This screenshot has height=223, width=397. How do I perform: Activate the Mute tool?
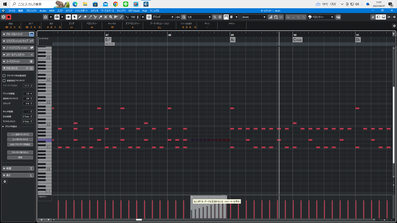[106, 17]
